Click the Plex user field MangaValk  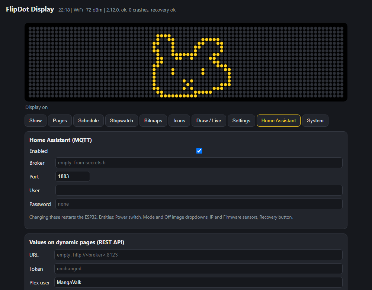pyautogui.click(x=198, y=283)
